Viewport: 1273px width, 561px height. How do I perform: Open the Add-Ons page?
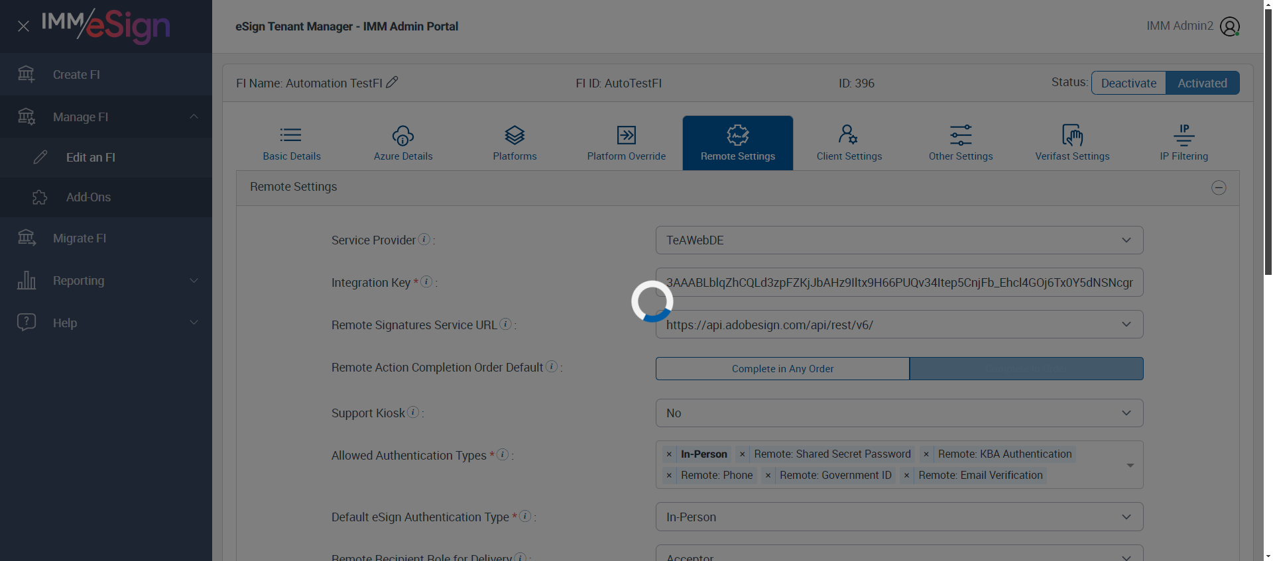point(106,197)
